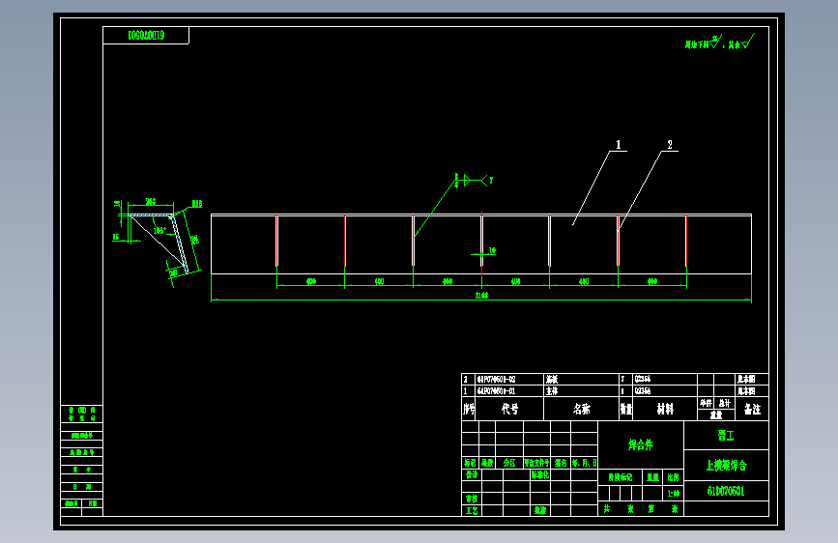Click the 签名 revision label
This screenshot has width=838, height=543.
point(560,463)
